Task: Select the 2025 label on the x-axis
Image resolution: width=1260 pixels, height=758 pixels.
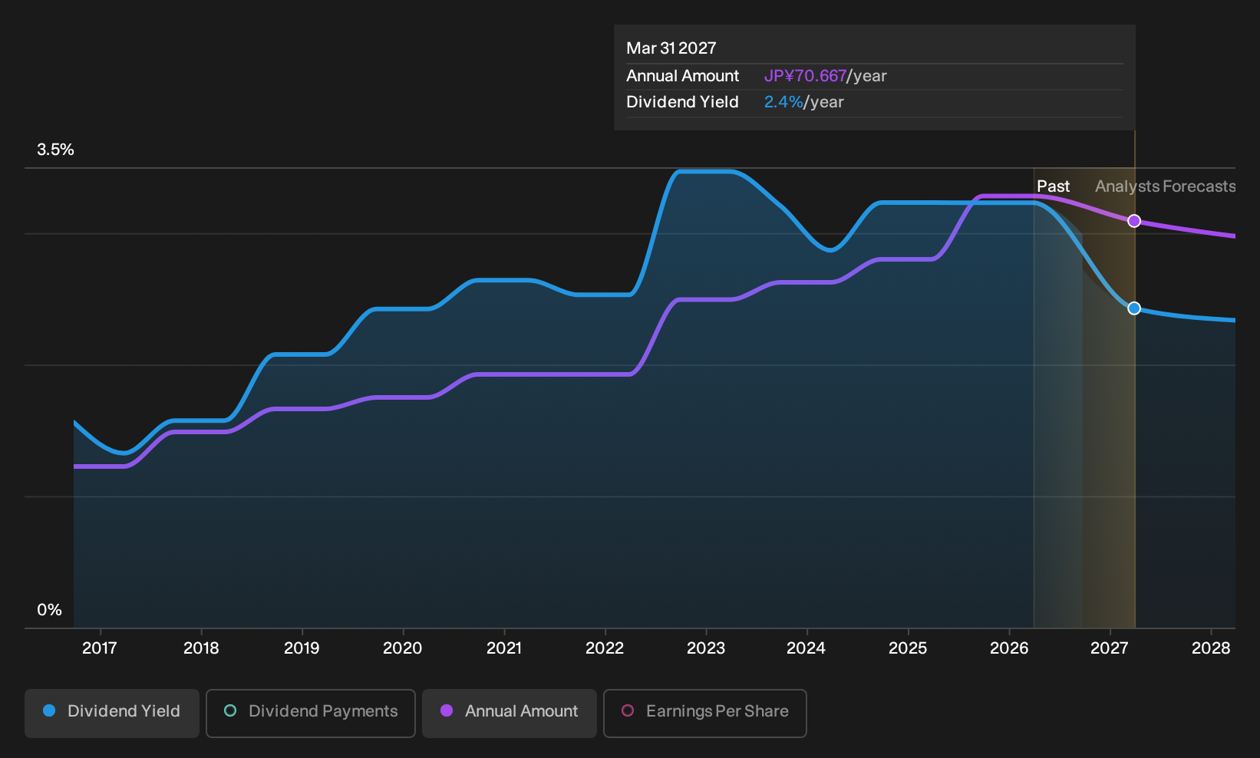Action: (x=908, y=648)
